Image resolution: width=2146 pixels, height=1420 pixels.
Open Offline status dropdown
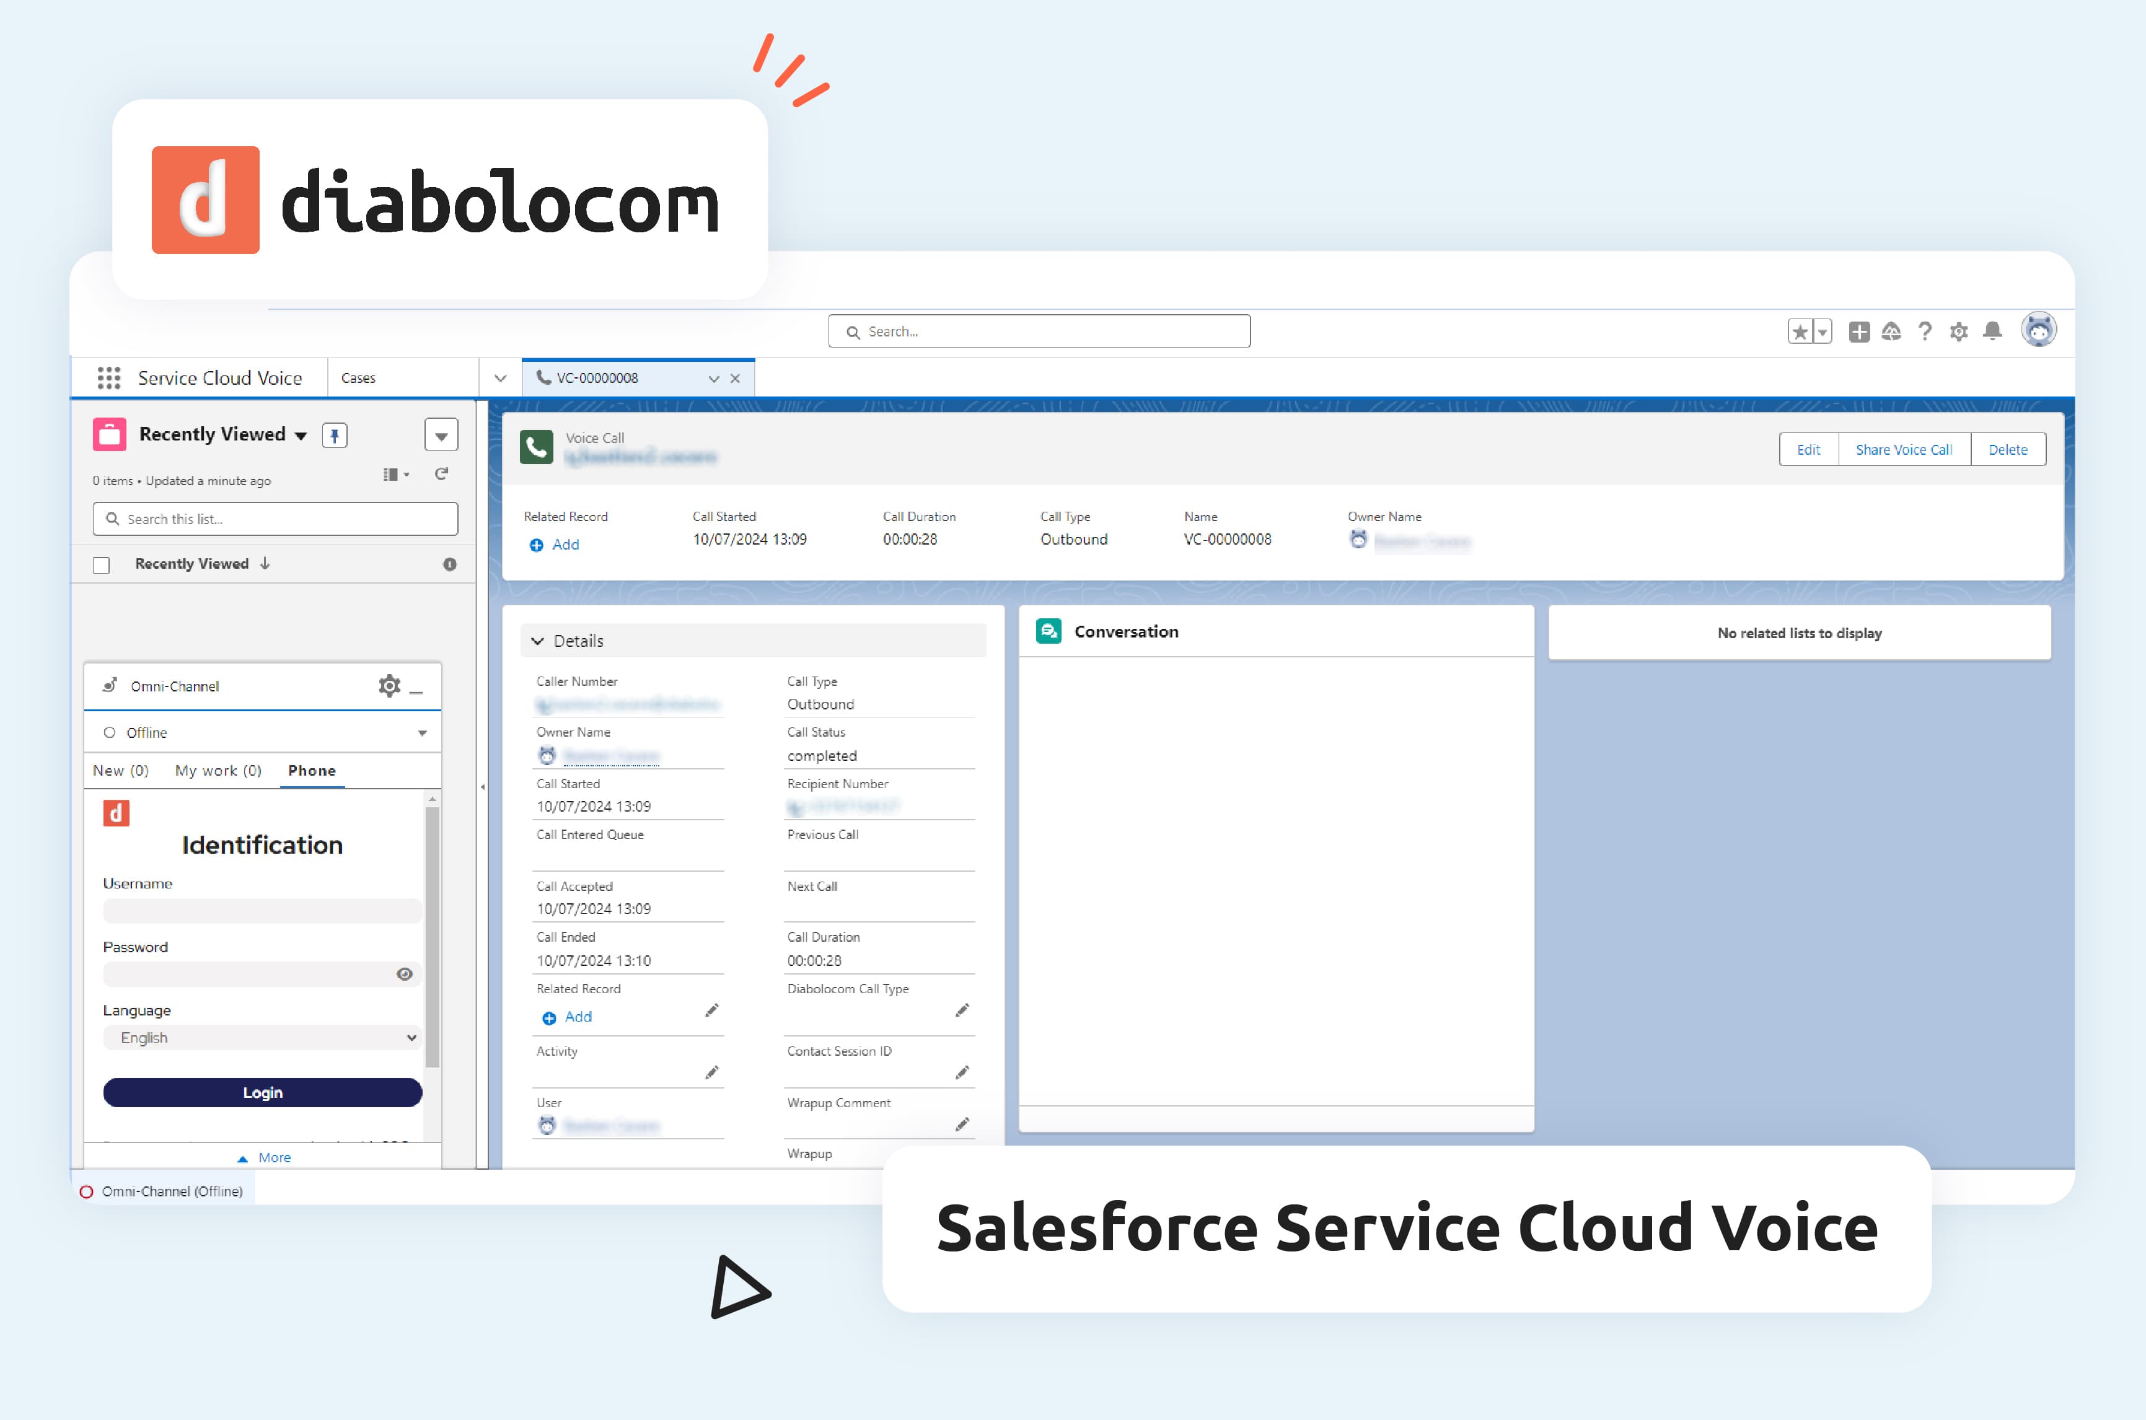point(263,733)
